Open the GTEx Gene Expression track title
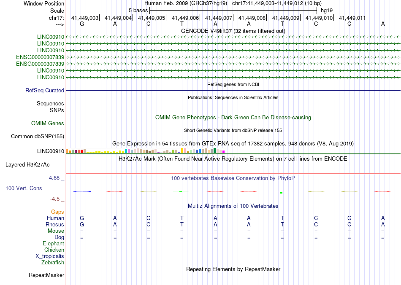Image resolution: width=401 pixels, height=285 pixels. (233, 143)
